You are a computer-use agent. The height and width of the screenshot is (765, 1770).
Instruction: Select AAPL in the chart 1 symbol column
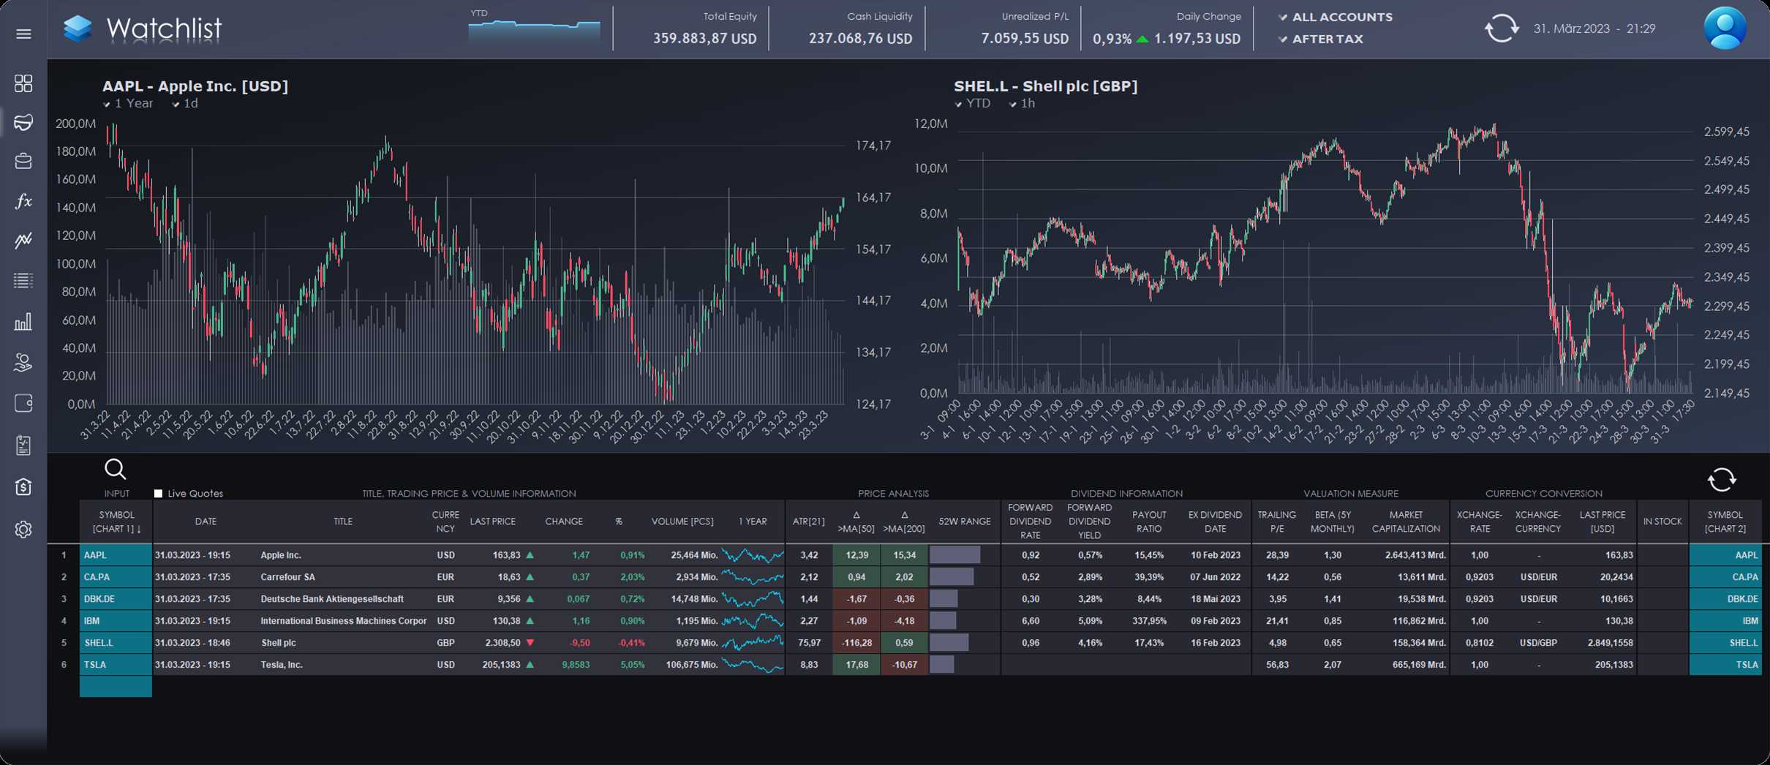pyautogui.click(x=116, y=555)
